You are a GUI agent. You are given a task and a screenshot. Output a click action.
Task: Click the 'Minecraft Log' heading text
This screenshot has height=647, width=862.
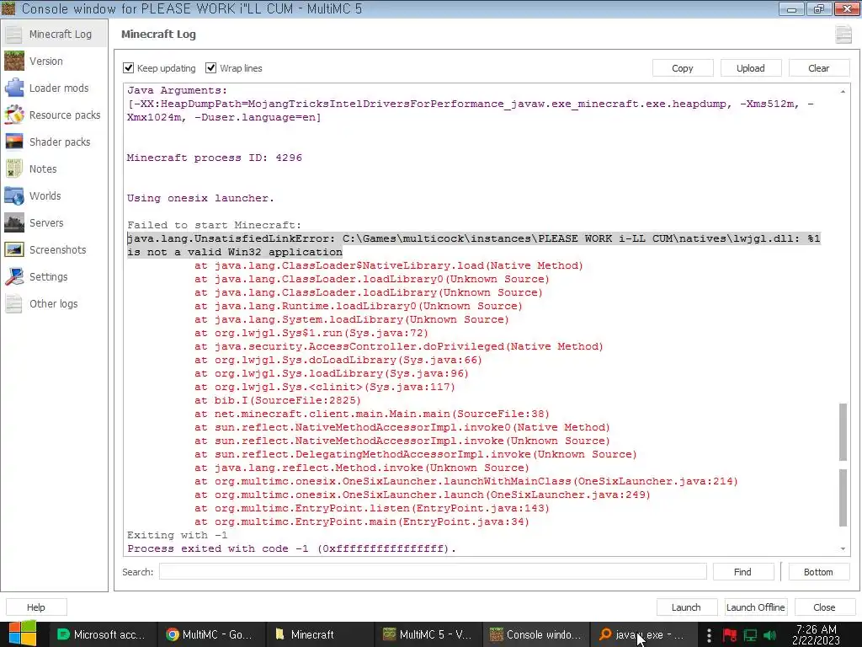[158, 34]
